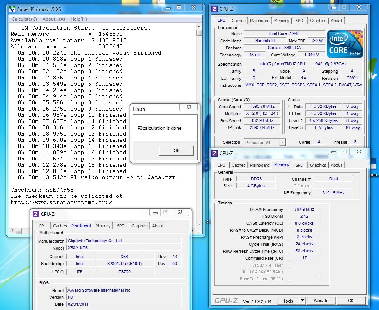Switch to Memory tab in top CPU-Z window
Viewport: 379px width, 310px height.
tap(282, 21)
